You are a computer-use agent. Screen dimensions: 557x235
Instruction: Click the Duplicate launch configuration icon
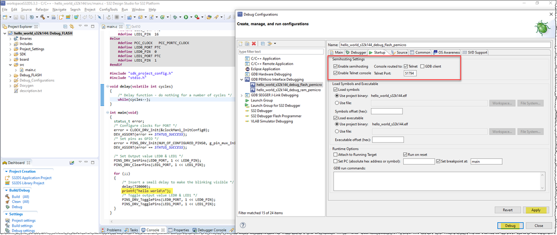pos(247,43)
